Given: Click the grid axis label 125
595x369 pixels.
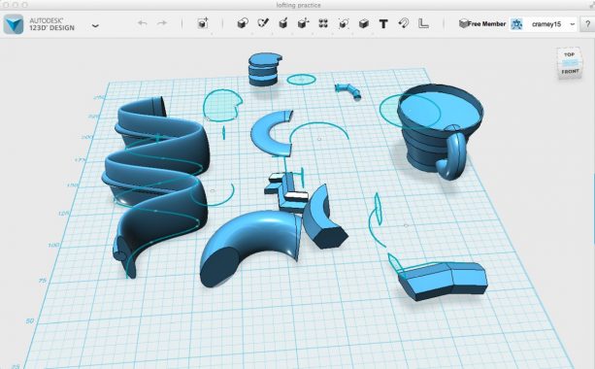Looking at the screenshot, I should pos(63,214).
